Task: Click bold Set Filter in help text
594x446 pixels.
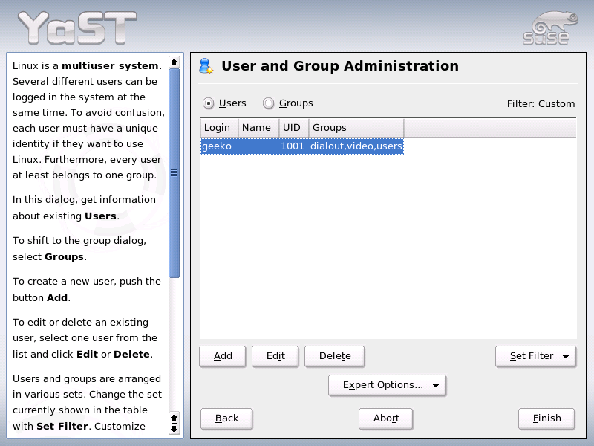Action: pyautogui.click(x=62, y=426)
